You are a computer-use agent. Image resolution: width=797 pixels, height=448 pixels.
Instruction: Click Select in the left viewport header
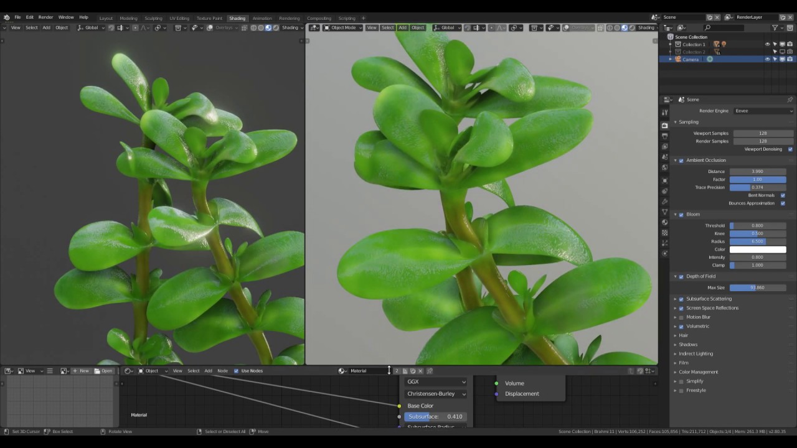pos(31,27)
